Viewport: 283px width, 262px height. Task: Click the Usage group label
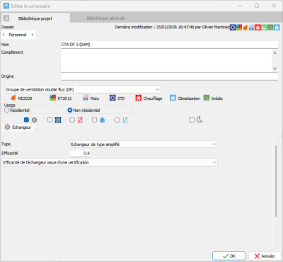click(x=10, y=105)
